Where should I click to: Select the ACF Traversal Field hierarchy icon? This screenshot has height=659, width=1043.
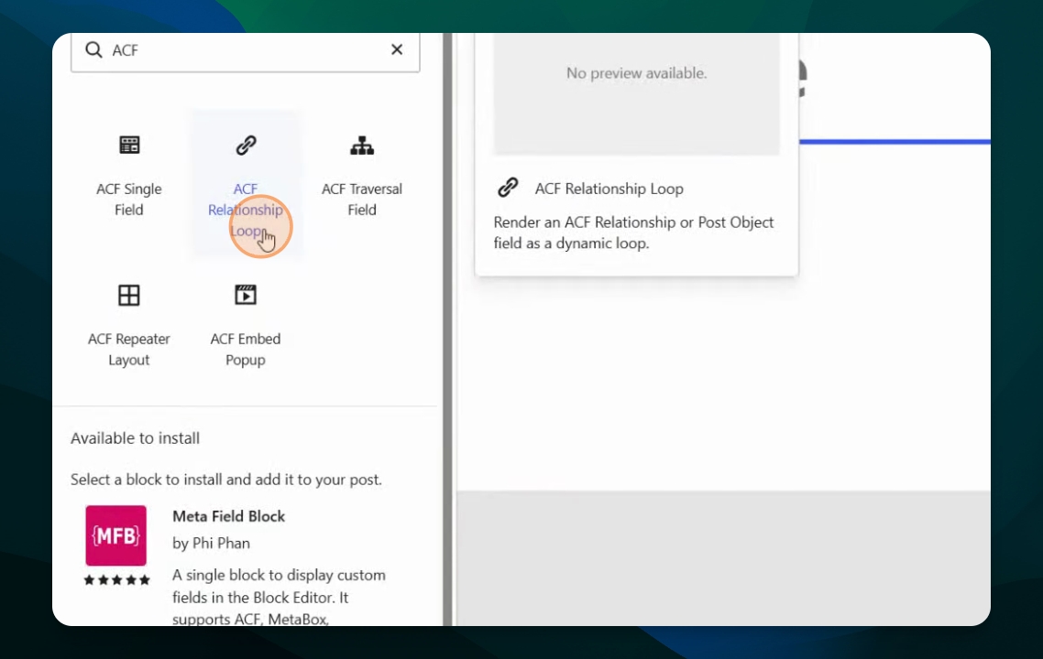[x=362, y=145]
